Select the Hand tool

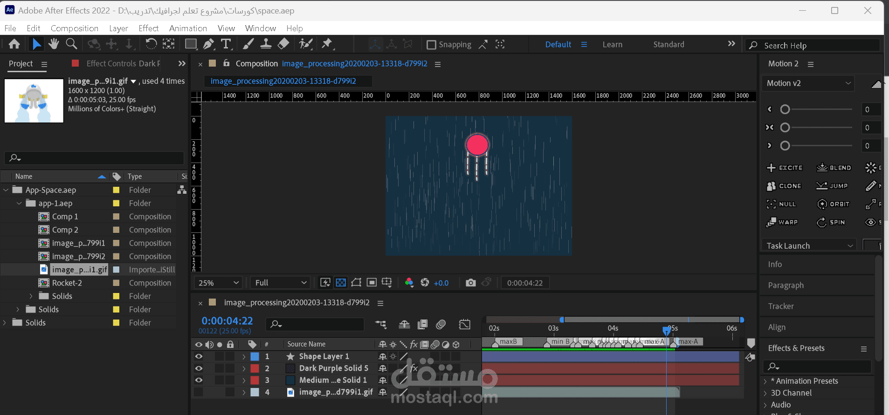[54, 44]
